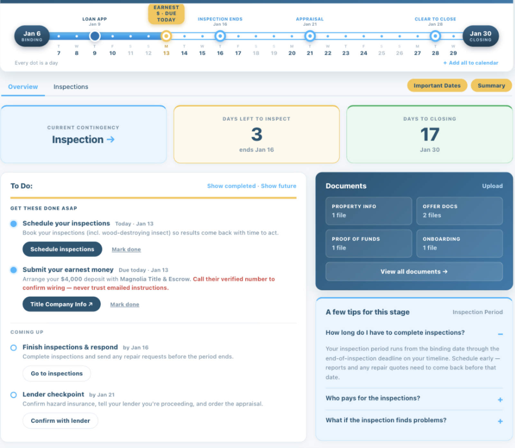Click 'ends Jan 16' text

pyautogui.click(x=257, y=150)
